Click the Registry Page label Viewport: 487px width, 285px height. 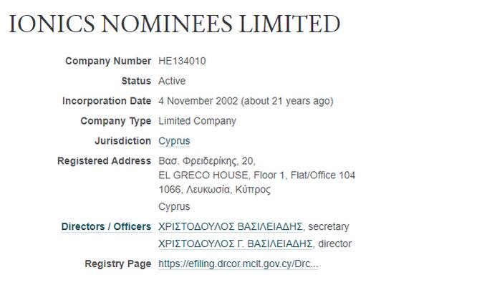pyautogui.click(x=118, y=264)
